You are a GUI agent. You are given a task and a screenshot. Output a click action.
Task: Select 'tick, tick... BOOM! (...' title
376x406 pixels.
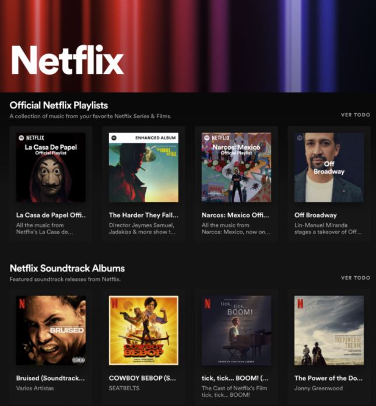coord(235,378)
